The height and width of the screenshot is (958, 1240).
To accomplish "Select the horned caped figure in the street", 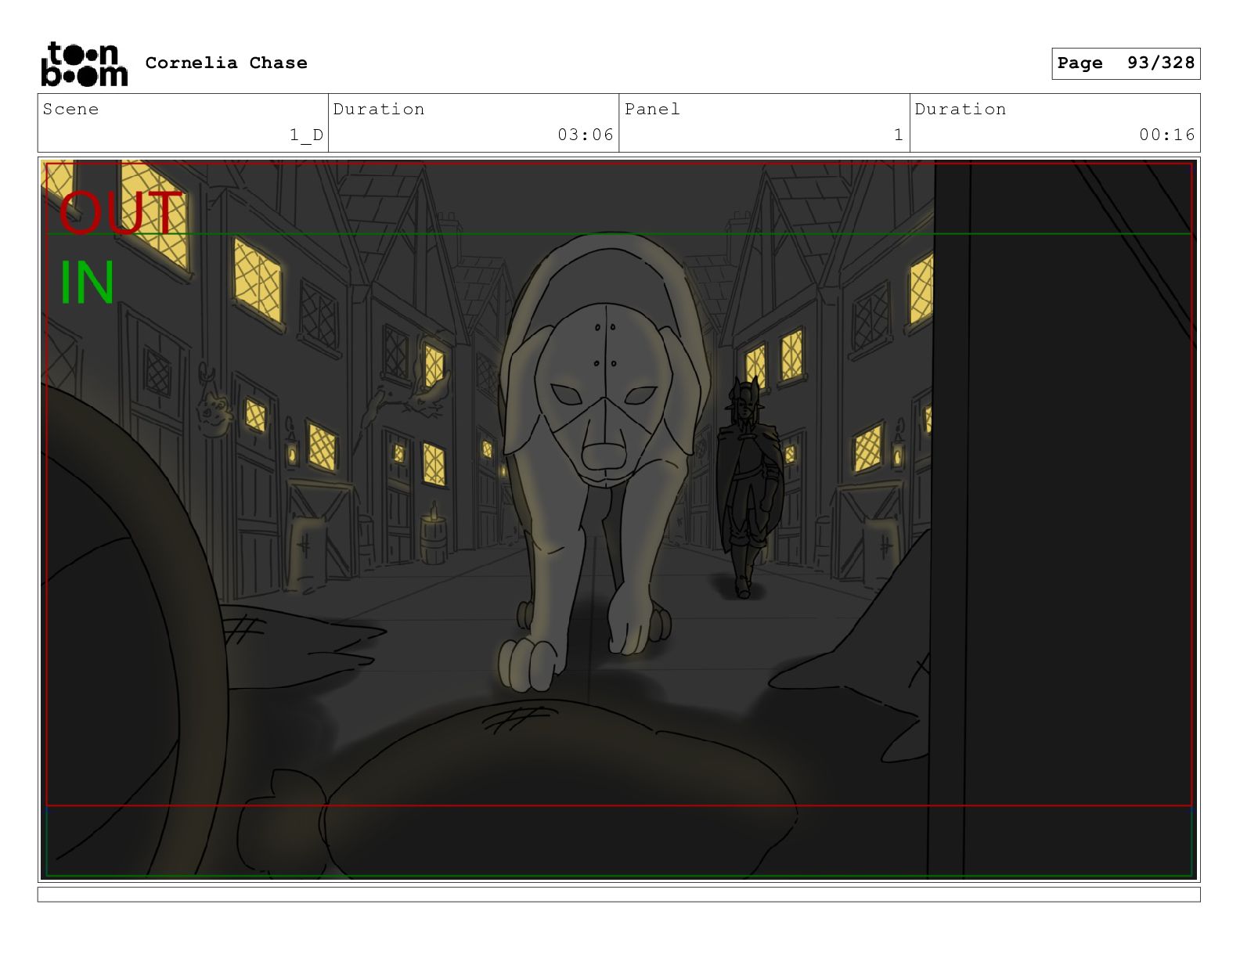I will 748,485.
